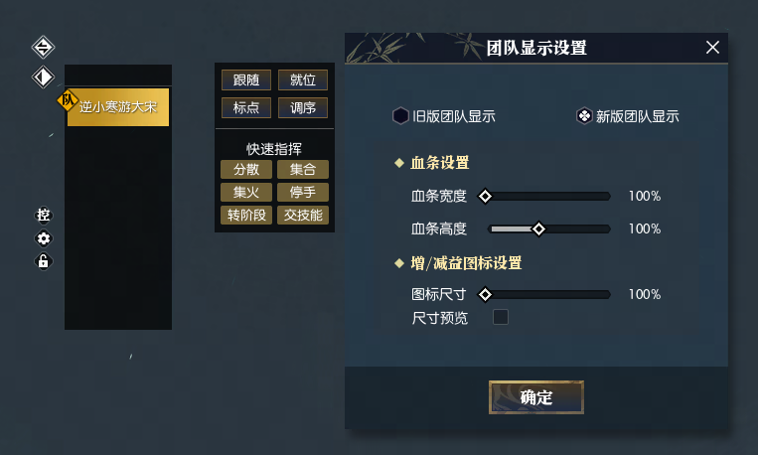Select team member 逆小寒游大宋
The height and width of the screenshot is (455, 758).
pyautogui.click(x=118, y=106)
